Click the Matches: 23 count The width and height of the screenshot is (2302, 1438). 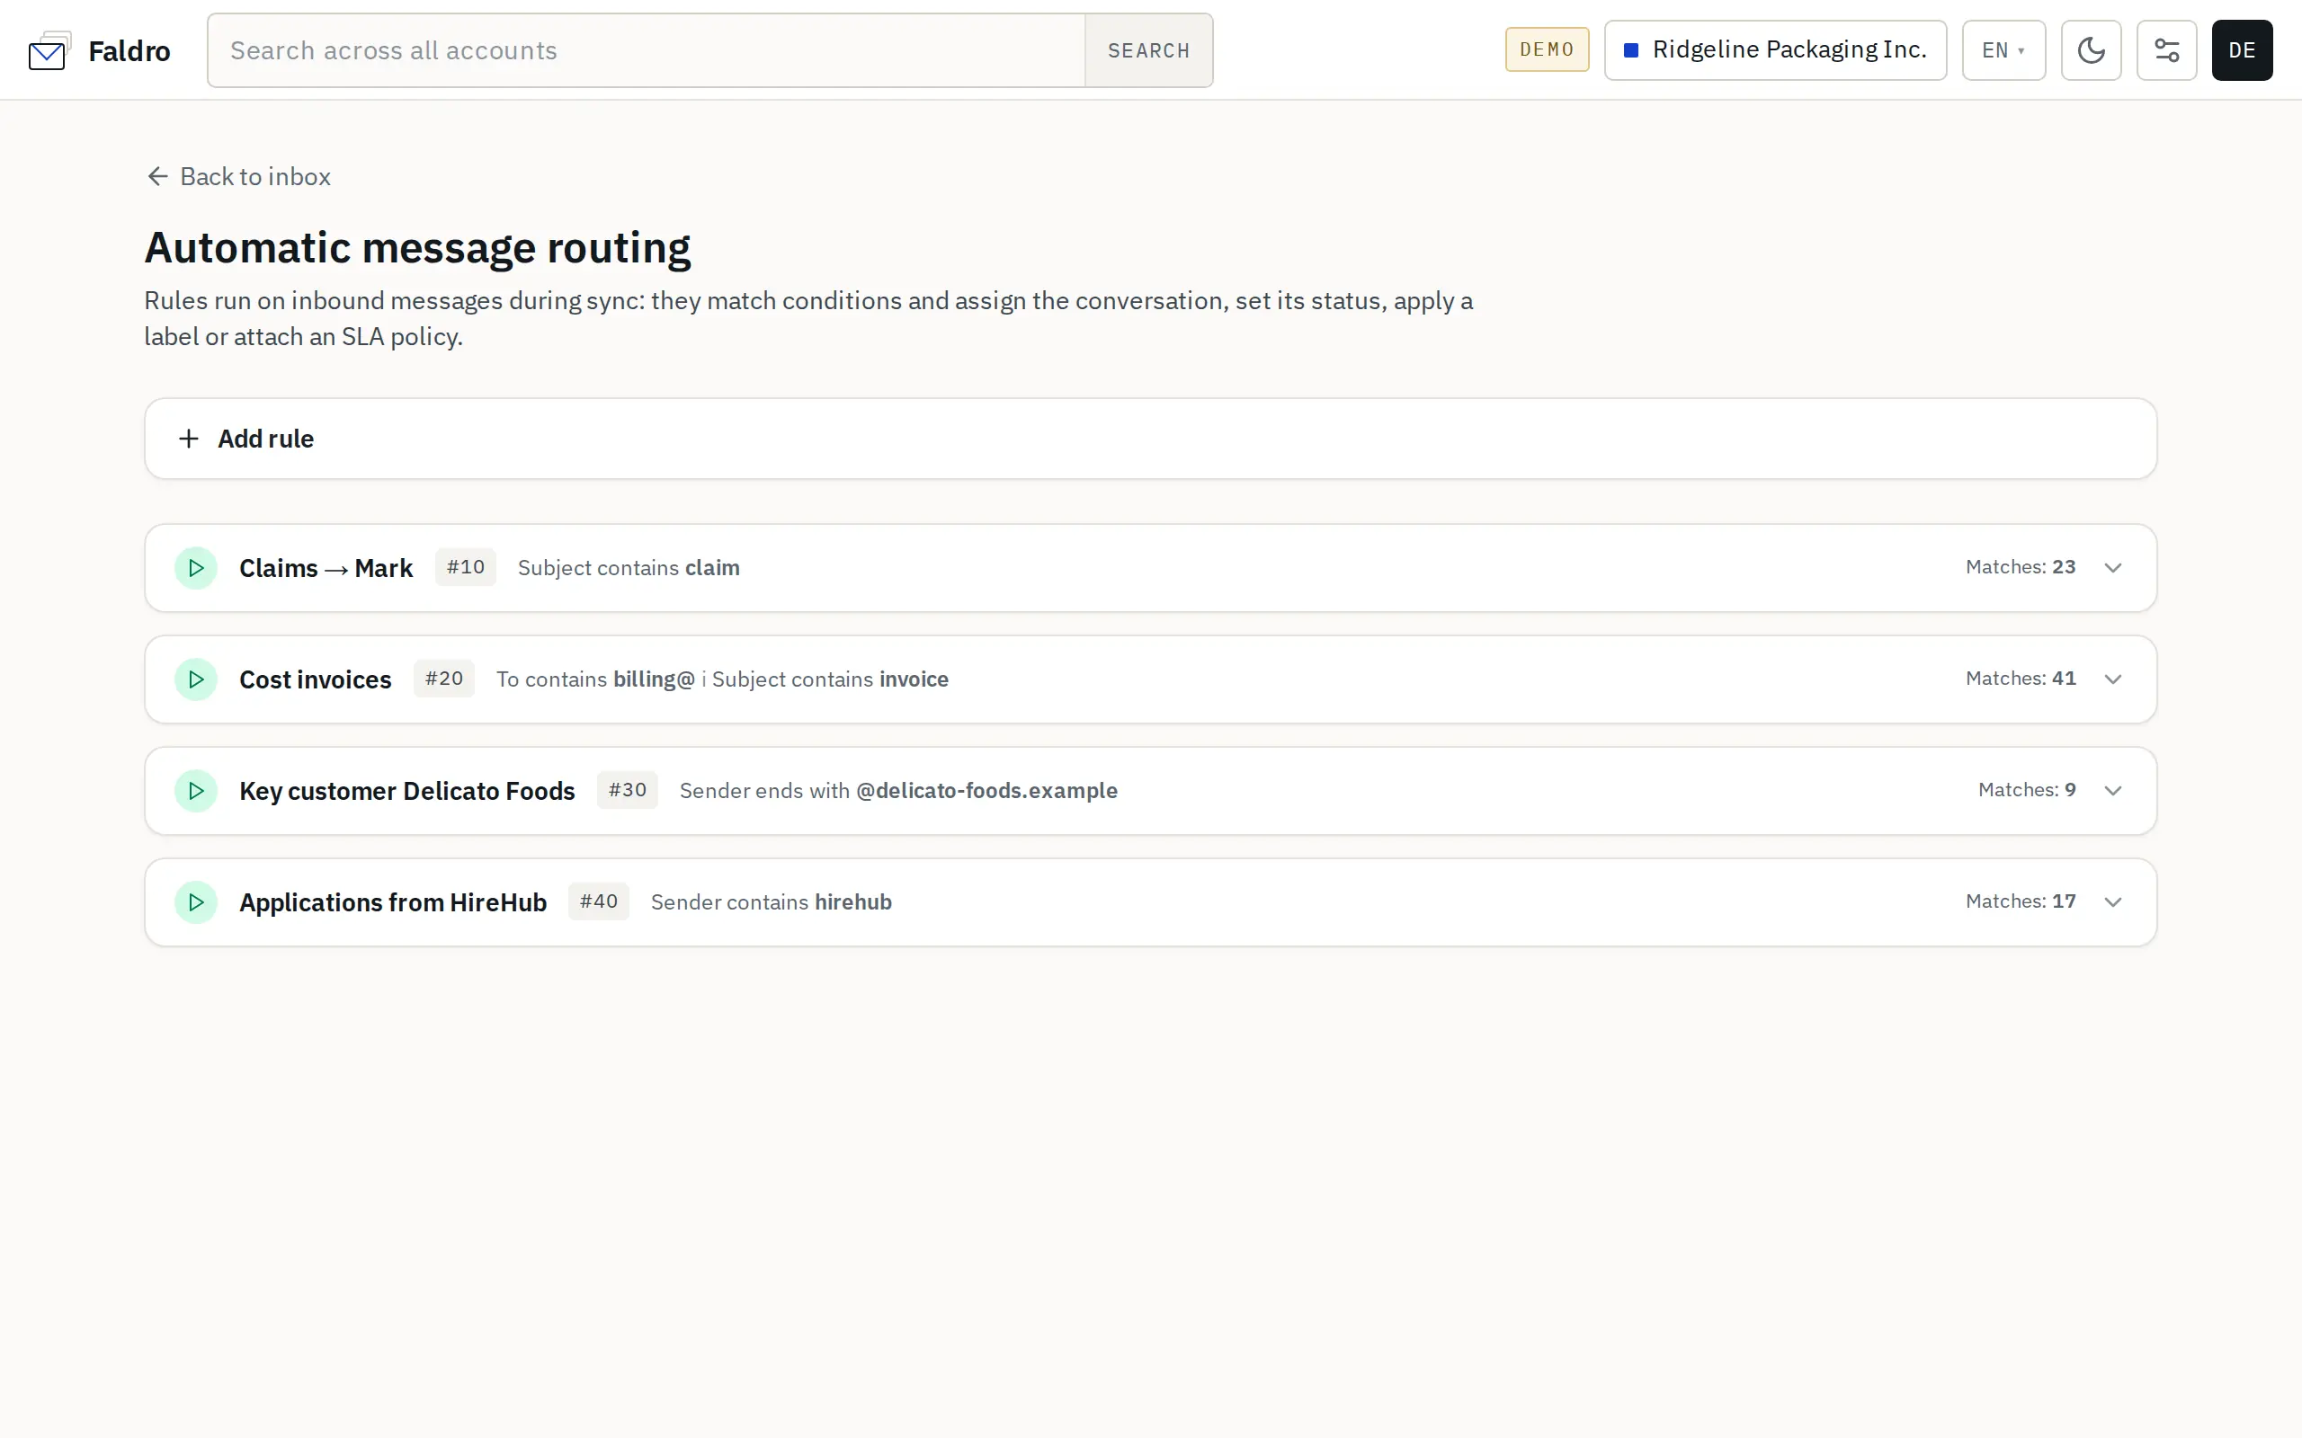tap(2021, 568)
